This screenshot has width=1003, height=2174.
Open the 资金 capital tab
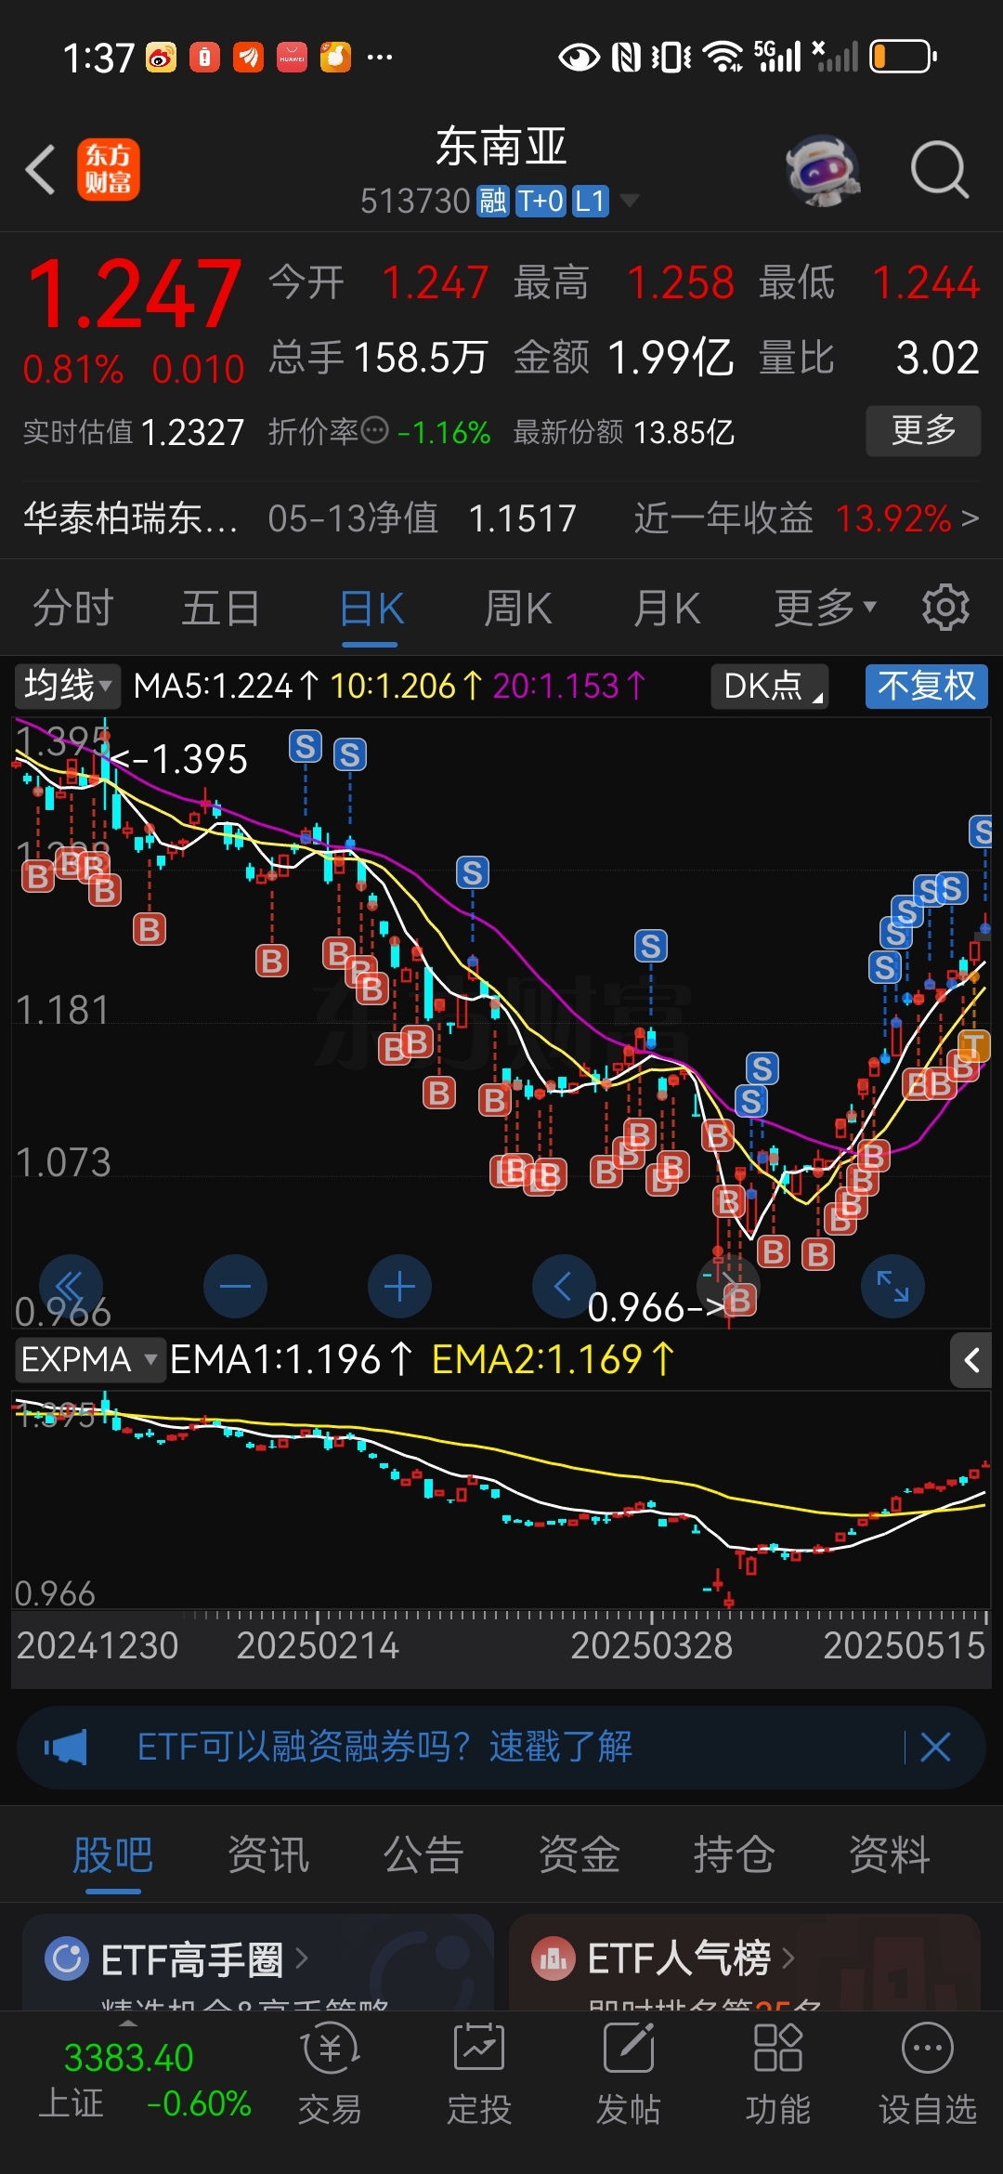pos(580,1856)
